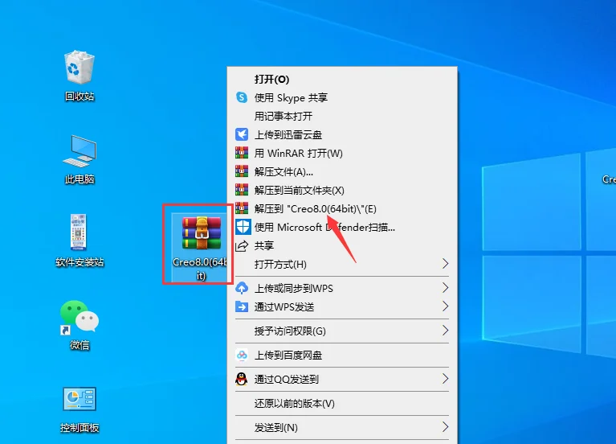Image resolution: width=616 pixels, height=444 pixels.
Task: Choose 用记事本打开 menu entry
Action: [x=342, y=116]
